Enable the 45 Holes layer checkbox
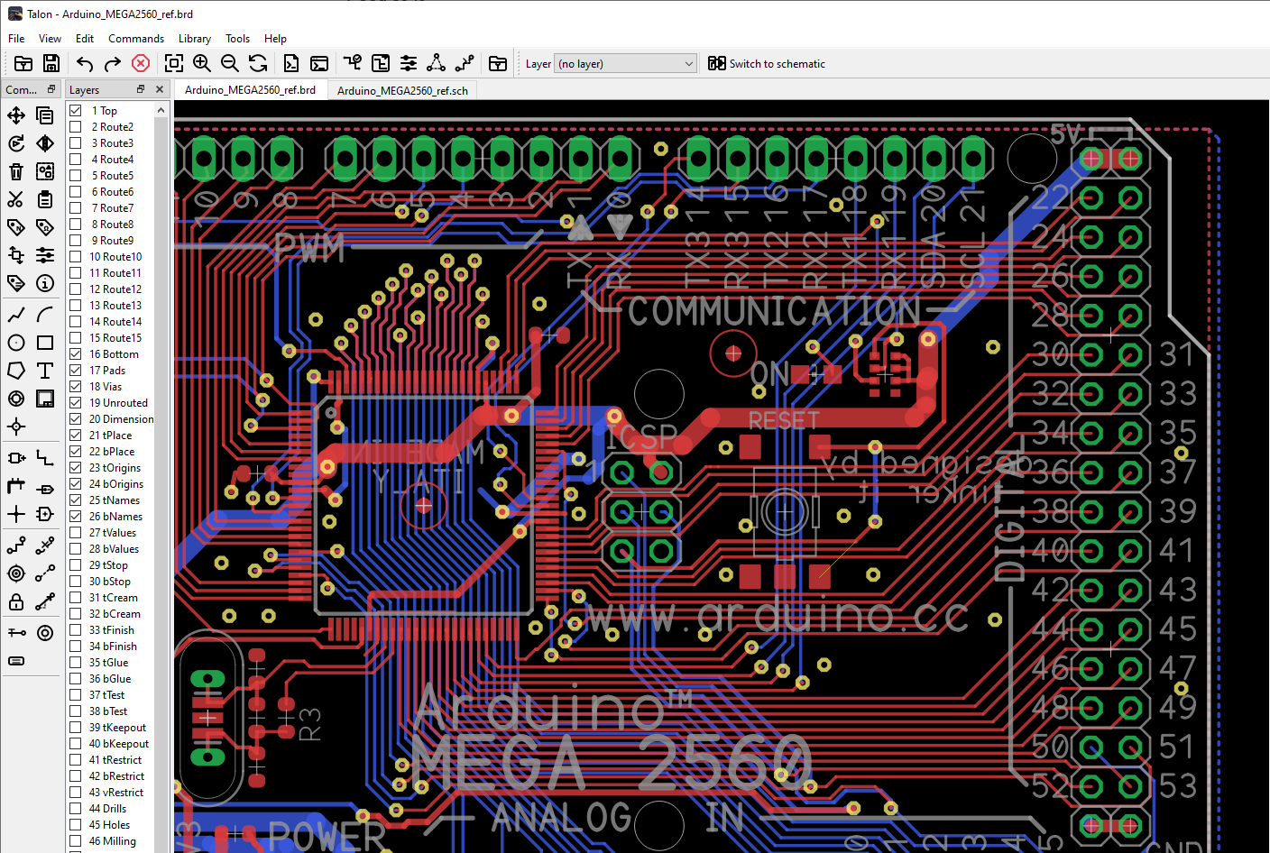The width and height of the screenshot is (1270, 853). click(x=76, y=825)
